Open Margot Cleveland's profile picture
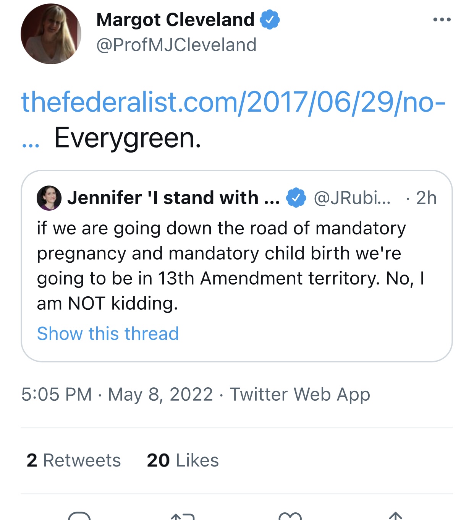The image size is (474, 520). tap(51, 34)
